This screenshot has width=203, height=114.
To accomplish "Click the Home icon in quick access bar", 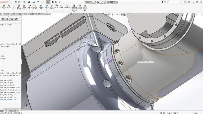I will point(16,2).
